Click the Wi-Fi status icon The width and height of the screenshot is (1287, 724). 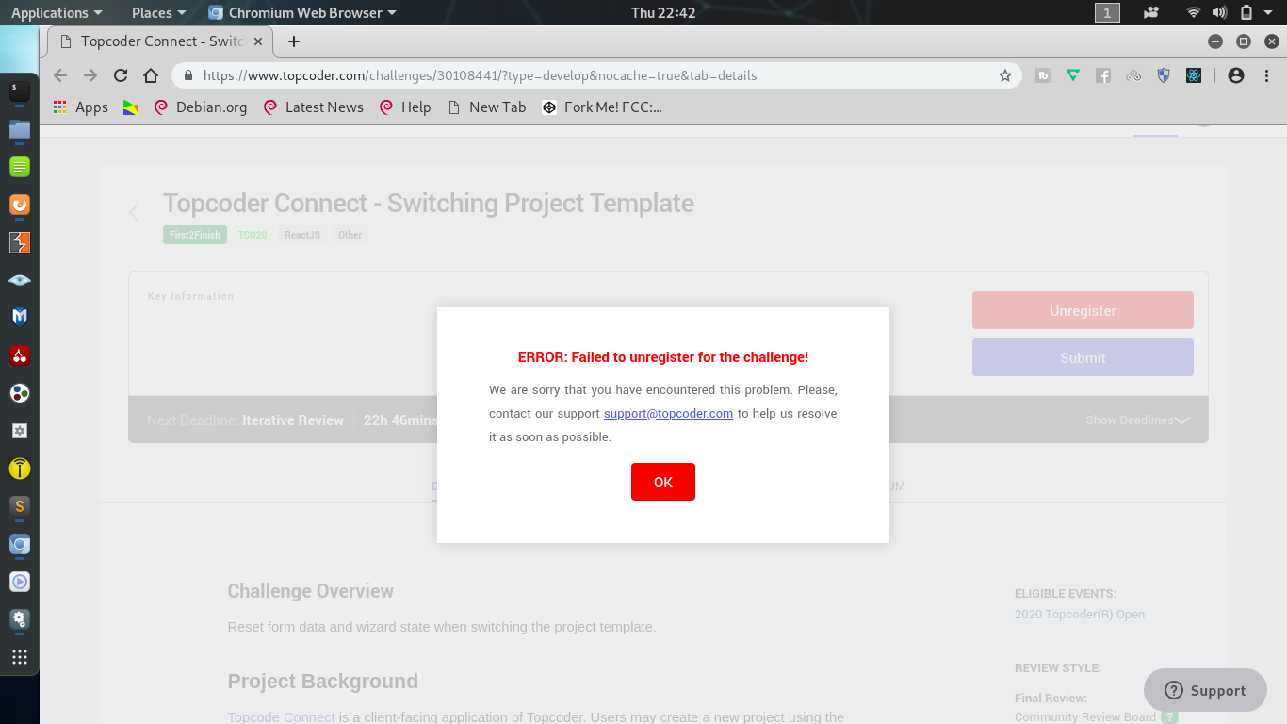[1194, 12]
